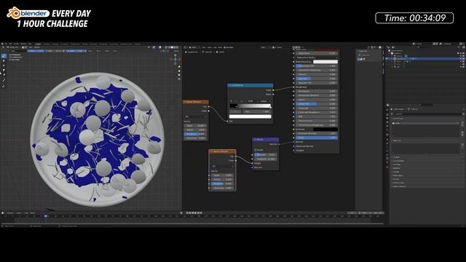Open the Render properties tab
The width and height of the screenshot is (466, 262).
tap(387, 114)
